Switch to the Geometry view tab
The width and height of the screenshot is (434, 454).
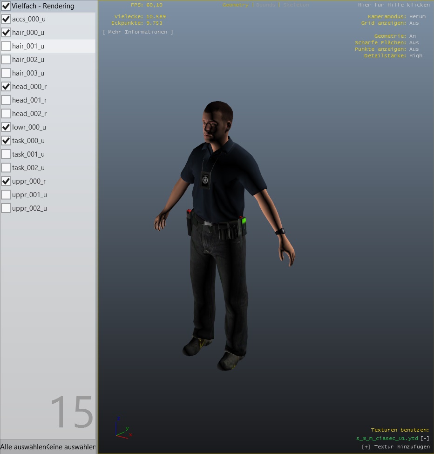236,5
